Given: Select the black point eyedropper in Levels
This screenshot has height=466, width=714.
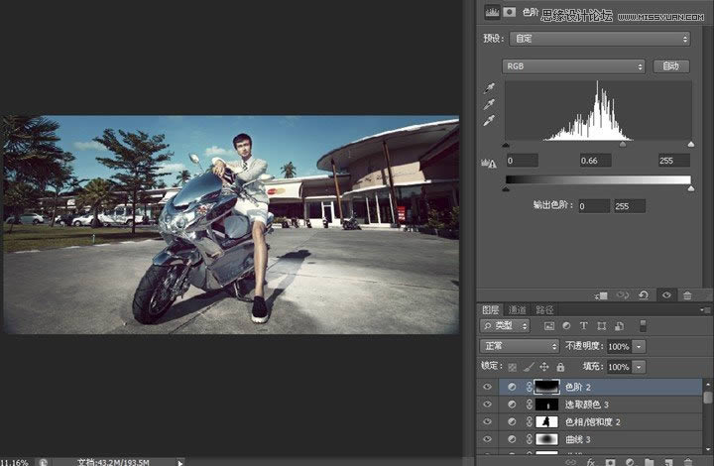Looking at the screenshot, I should point(487,87).
